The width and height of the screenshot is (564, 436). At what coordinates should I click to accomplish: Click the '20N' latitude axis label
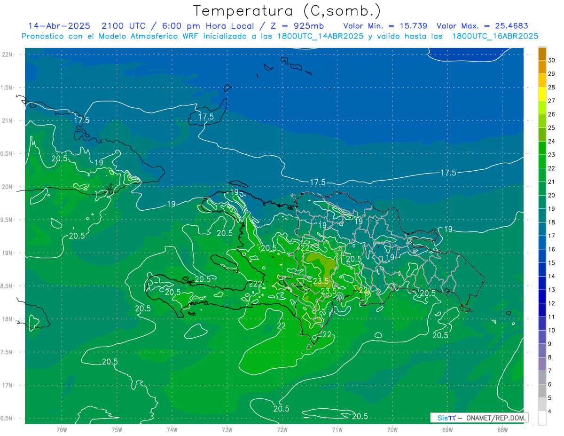click(8, 187)
